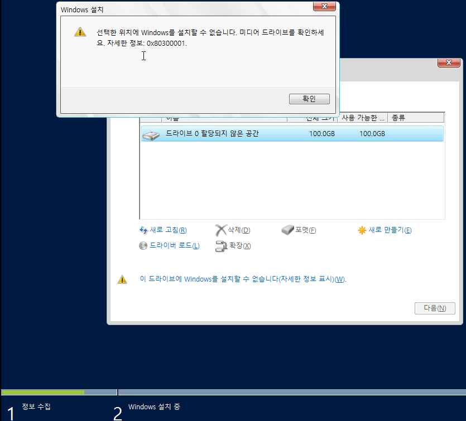
Task: Close the Windows 설치 error dialog
Action: [325, 6]
